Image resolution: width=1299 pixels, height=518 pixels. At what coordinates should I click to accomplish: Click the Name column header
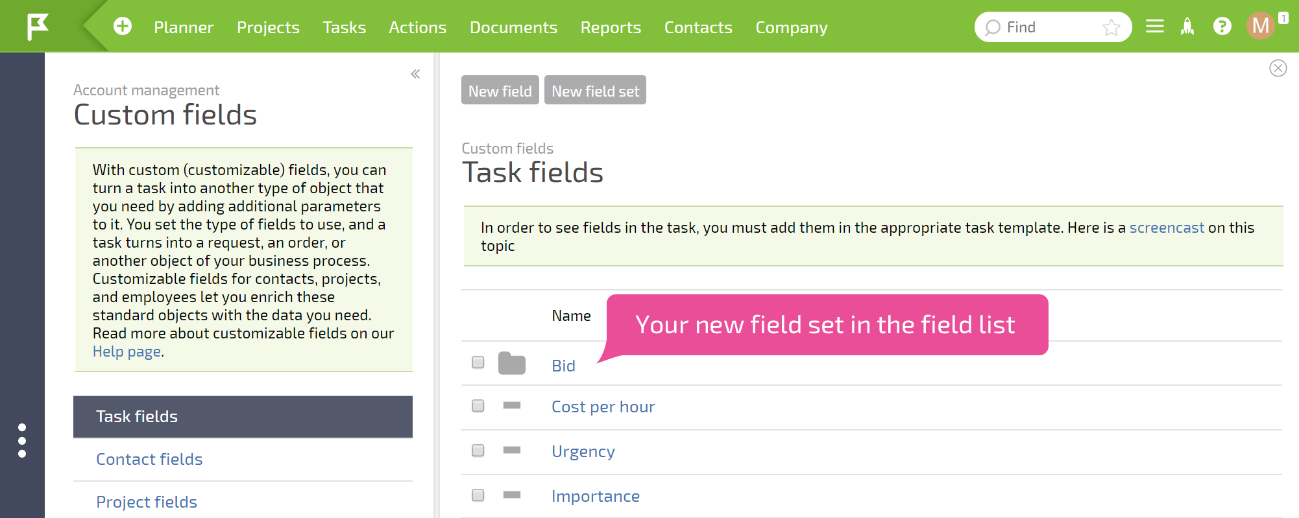(x=572, y=316)
